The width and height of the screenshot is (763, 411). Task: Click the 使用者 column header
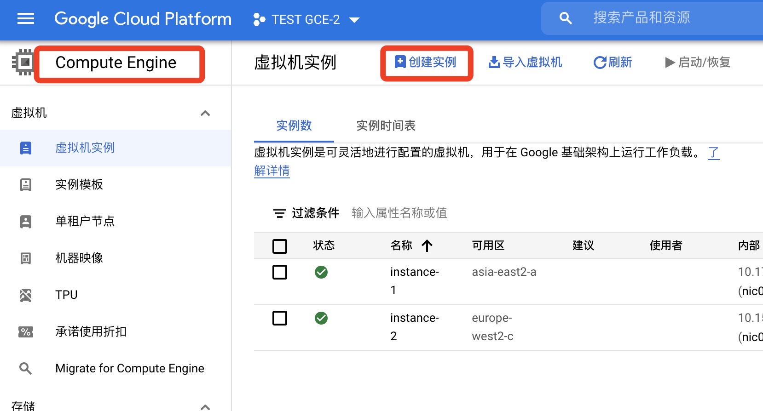pyautogui.click(x=666, y=245)
